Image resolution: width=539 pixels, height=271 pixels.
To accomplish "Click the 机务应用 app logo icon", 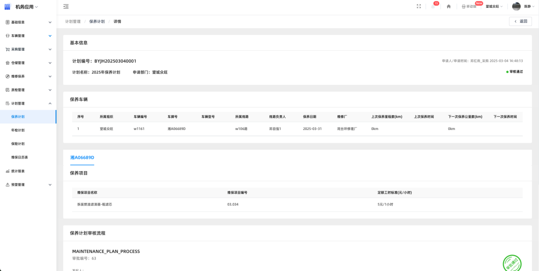I will [x=7, y=7].
